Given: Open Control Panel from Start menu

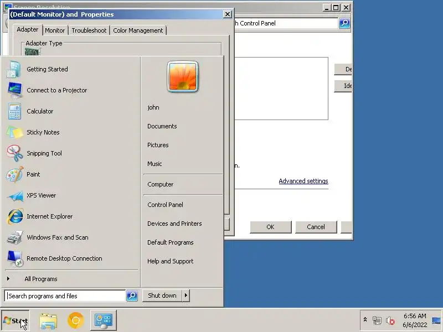Looking at the screenshot, I should pyautogui.click(x=165, y=205).
